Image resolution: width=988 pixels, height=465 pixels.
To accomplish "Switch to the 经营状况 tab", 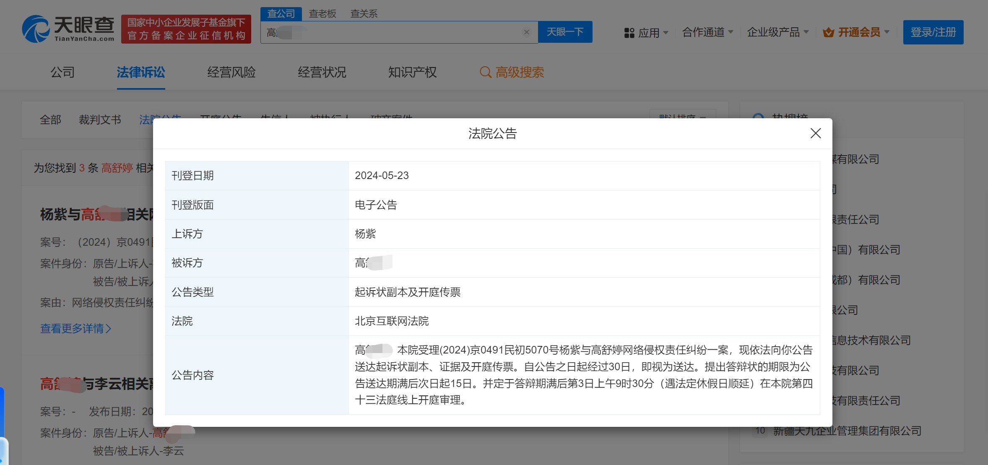I will 322,72.
